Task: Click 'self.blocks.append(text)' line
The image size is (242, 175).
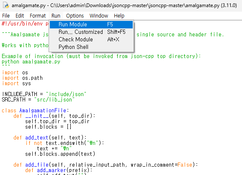Action: click(60, 154)
